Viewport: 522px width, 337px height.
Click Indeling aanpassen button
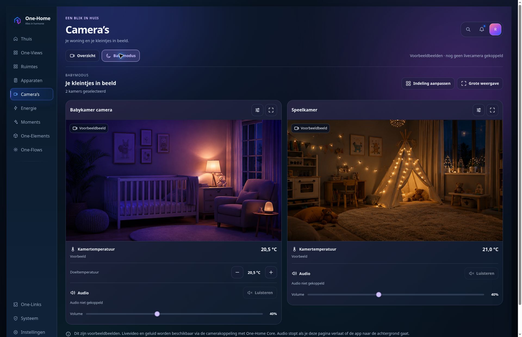click(x=428, y=83)
